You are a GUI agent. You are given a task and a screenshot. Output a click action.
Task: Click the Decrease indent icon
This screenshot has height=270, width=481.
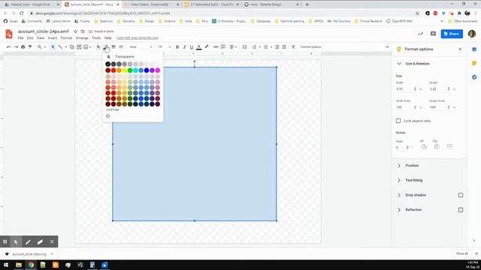click(x=277, y=46)
